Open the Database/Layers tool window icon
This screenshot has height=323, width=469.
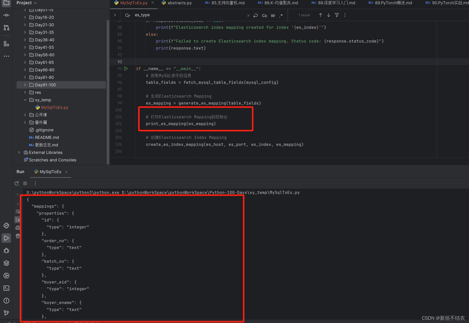pos(6,263)
